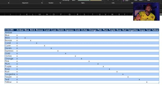The image size is (162, 91).
Task: Select the Purple row label cell
Action: pyautogui.click(x=10, y=66)
